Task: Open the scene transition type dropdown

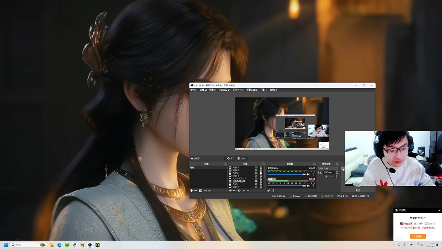Action: (328, 168)
